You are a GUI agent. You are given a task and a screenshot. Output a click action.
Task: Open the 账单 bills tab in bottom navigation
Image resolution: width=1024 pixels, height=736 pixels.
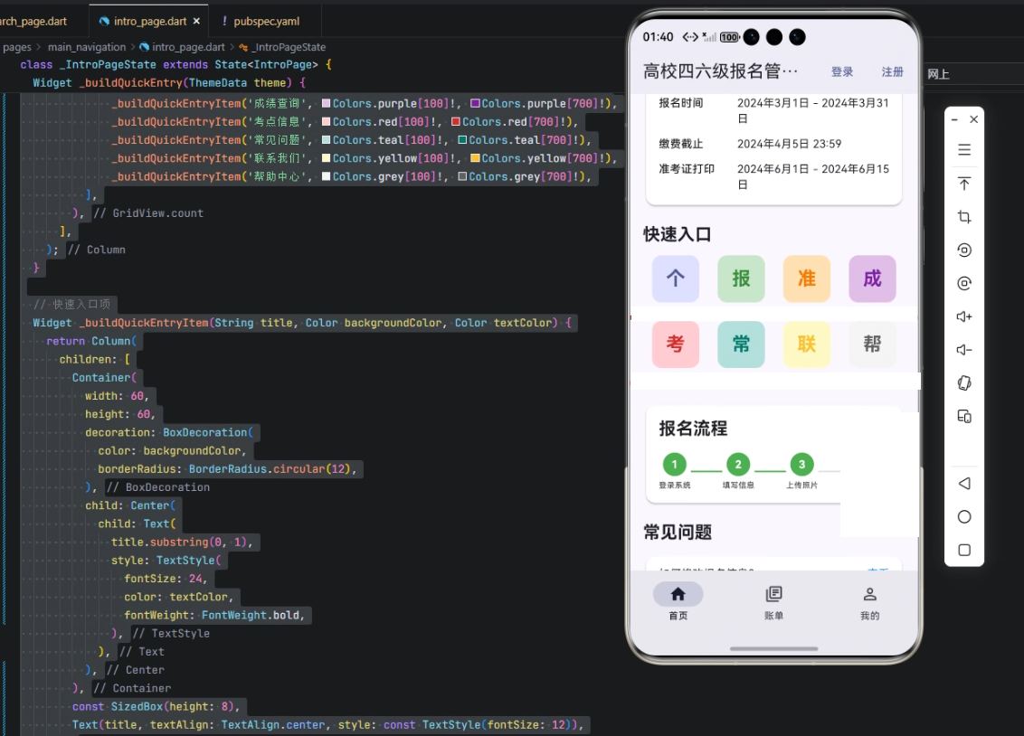click(x=773, y=602)
